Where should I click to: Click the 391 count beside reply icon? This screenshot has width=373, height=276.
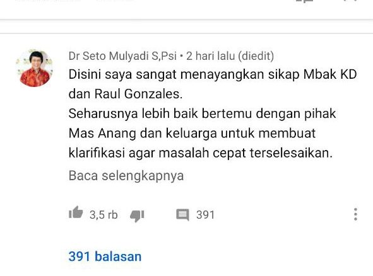205,215
